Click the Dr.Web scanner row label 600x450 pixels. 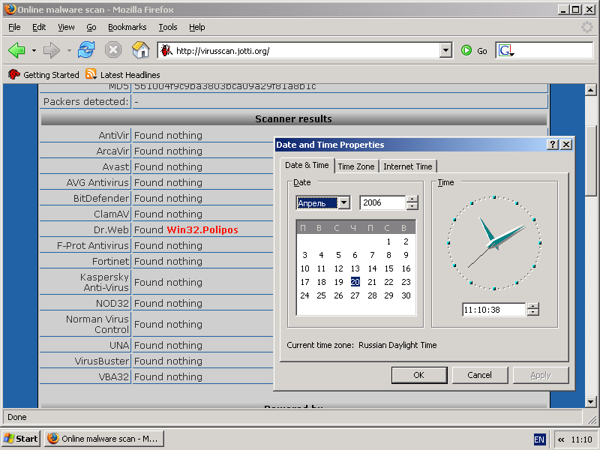111,229
